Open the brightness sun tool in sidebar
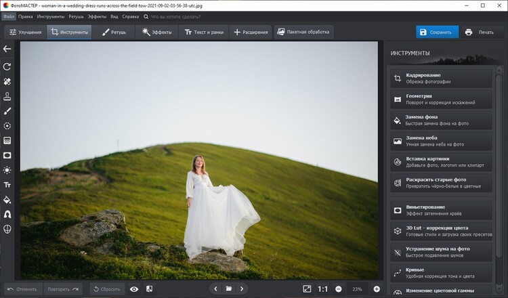This screenshot has width=508, height=298. (7, 170)
